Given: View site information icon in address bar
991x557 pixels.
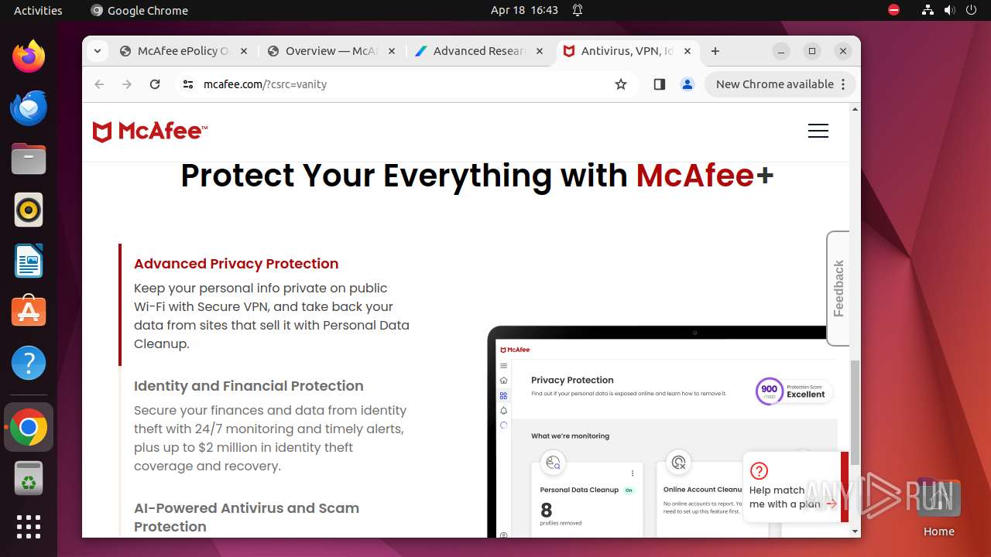Looking at the screenshot, I should coord(188,84).
